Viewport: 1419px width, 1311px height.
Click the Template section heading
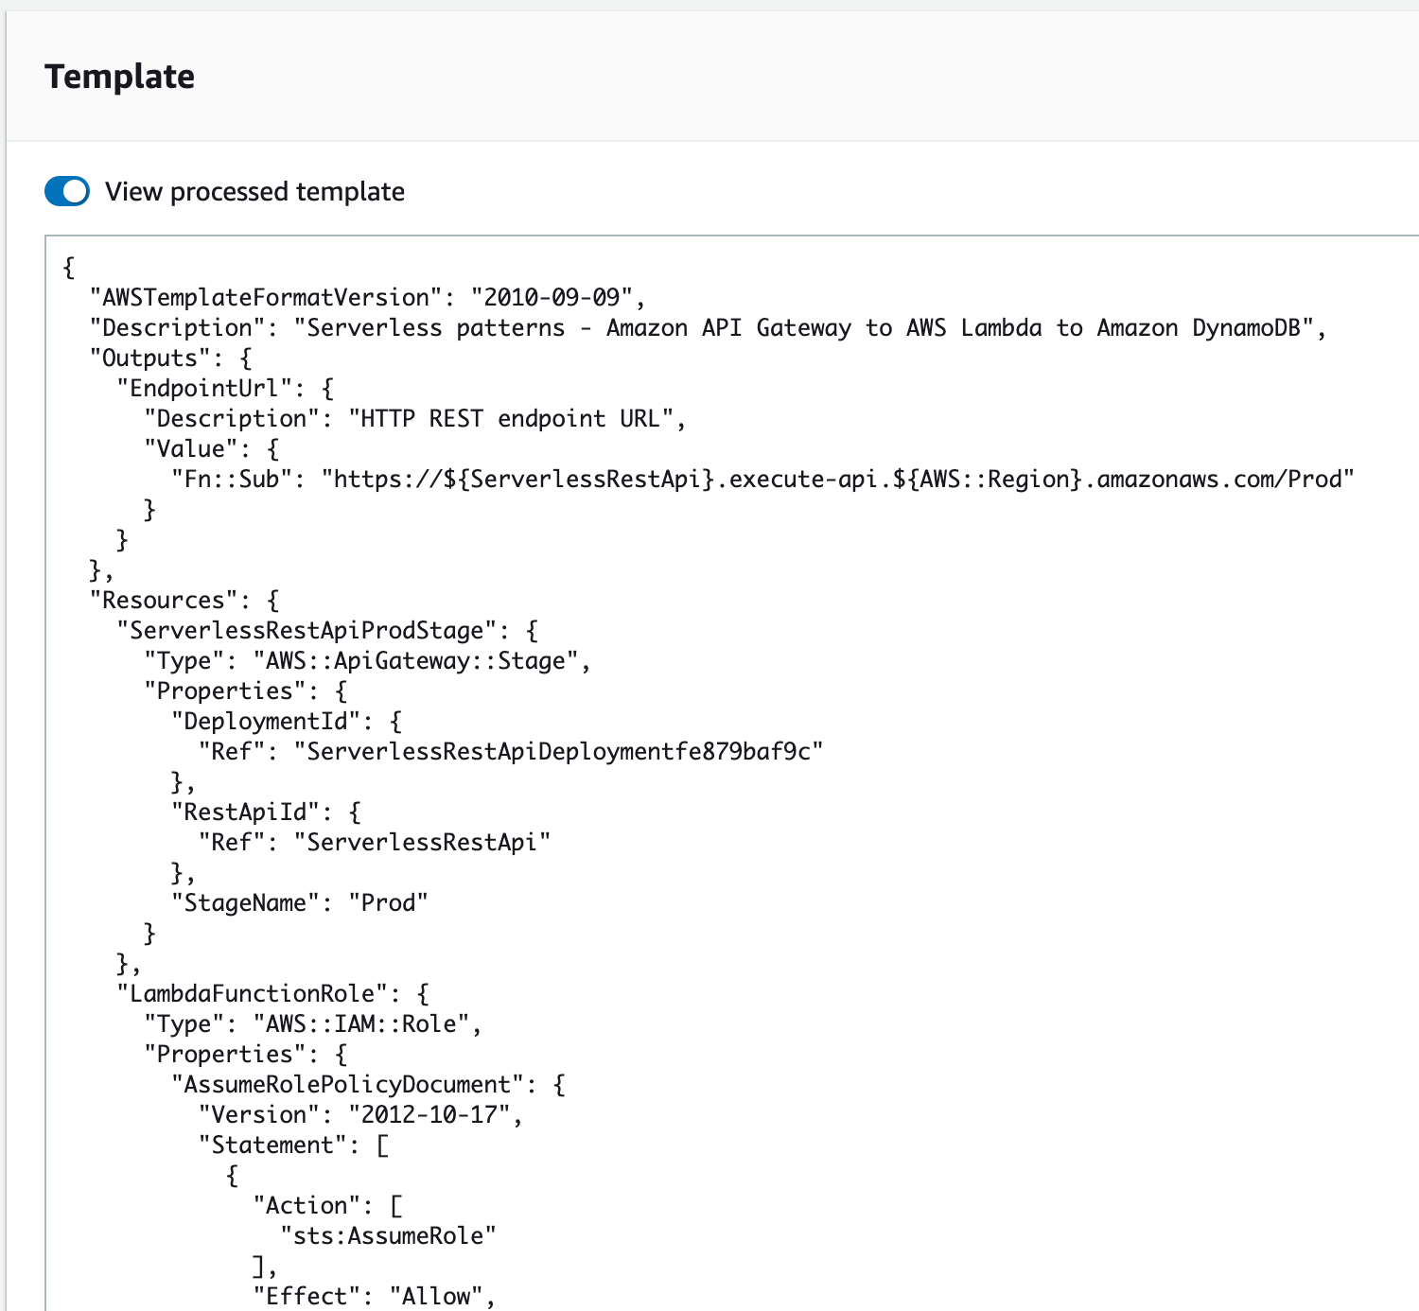point(119,77)
